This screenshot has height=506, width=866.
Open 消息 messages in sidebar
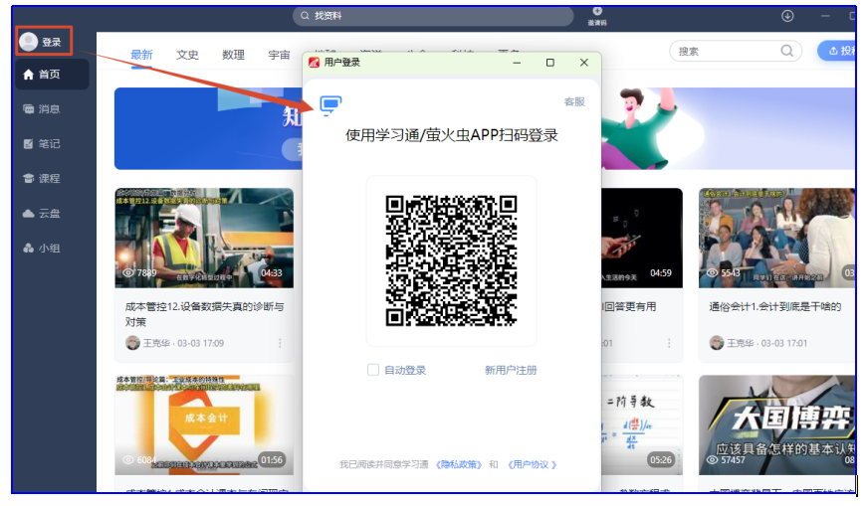[x=42, y=109]
